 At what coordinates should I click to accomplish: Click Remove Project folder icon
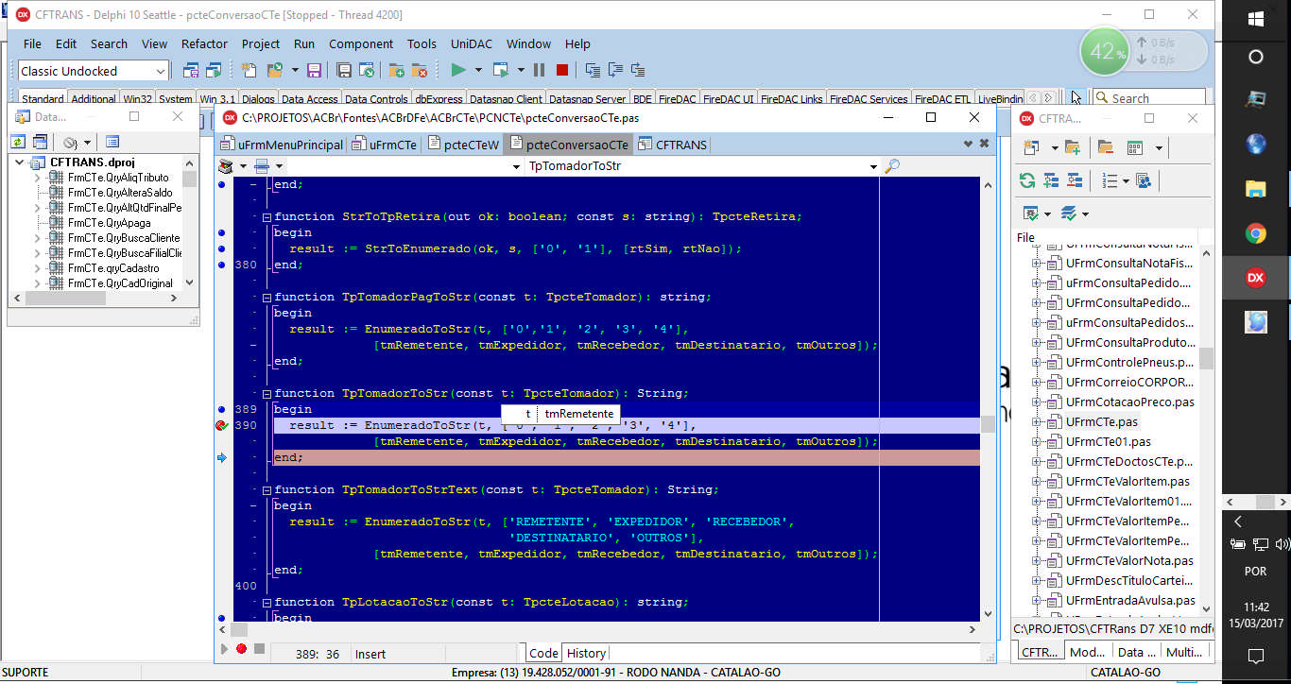[1105, 147]
